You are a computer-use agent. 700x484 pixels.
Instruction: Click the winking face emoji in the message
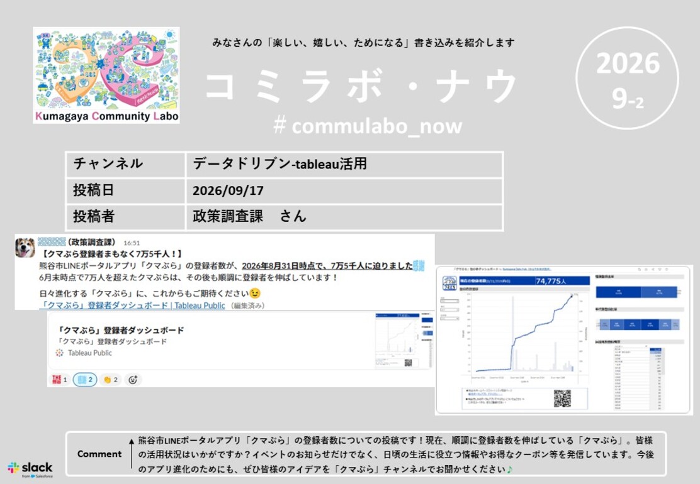pos(255,294)
